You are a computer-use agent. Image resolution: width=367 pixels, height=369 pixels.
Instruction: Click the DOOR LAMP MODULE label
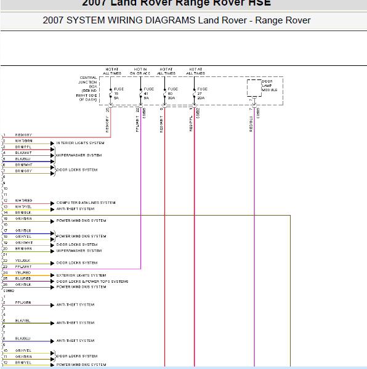point(270,86)
